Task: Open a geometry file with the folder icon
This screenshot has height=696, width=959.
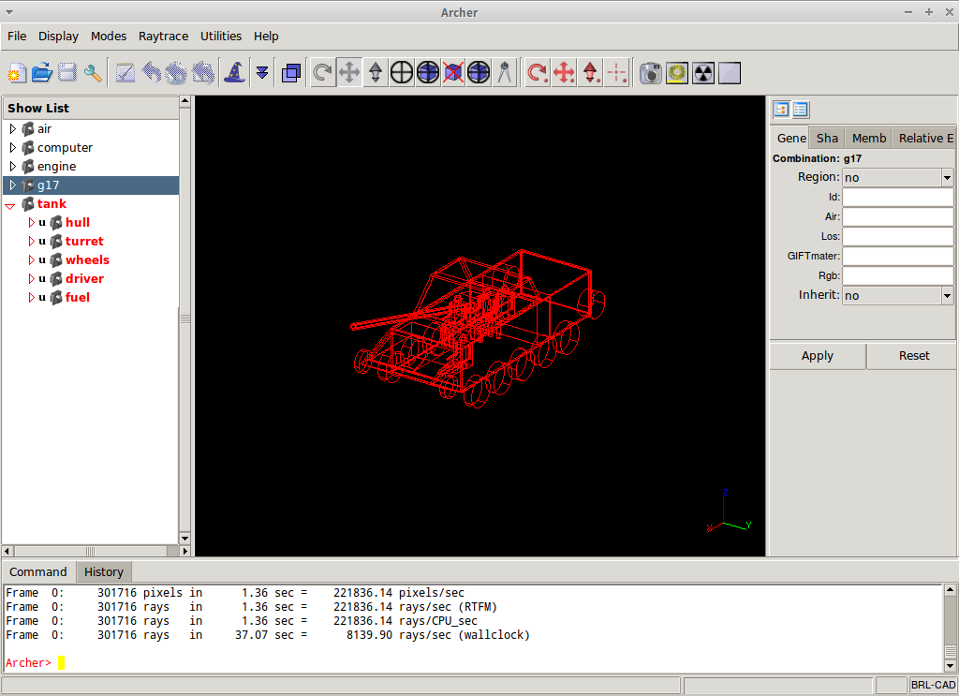Action: click(x=41, y=71)
